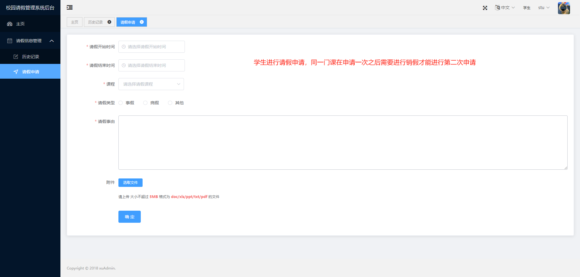
Task: Select the 病假 leave type option
Action: click(145, 102)
